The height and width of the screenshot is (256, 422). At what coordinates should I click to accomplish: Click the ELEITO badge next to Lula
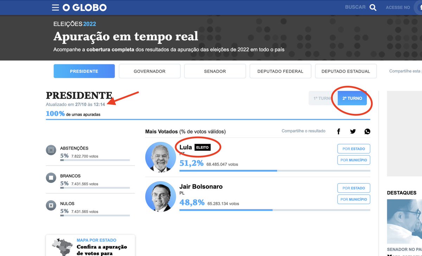[202, 147]
